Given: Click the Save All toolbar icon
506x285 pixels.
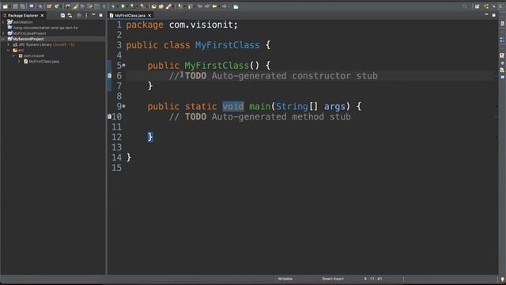Looking at the screenshot, I should [x=22, y=6].
